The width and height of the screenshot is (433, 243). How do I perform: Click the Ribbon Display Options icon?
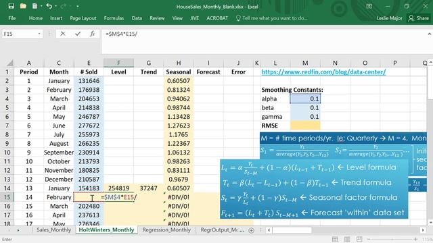(x=369, y=6)
